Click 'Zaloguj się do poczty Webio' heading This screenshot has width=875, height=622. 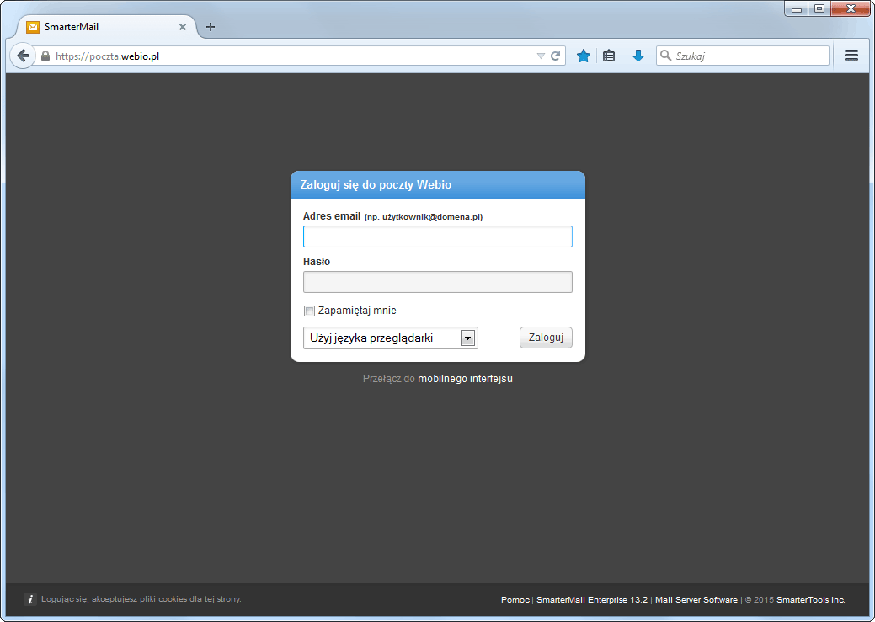click(x=376, y=184)
